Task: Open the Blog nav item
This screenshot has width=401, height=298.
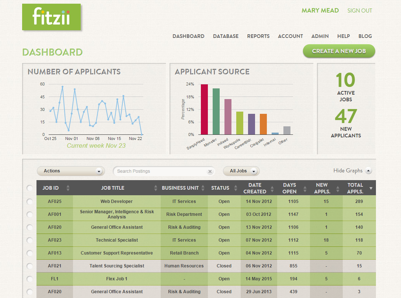Action: pos(365,36)
